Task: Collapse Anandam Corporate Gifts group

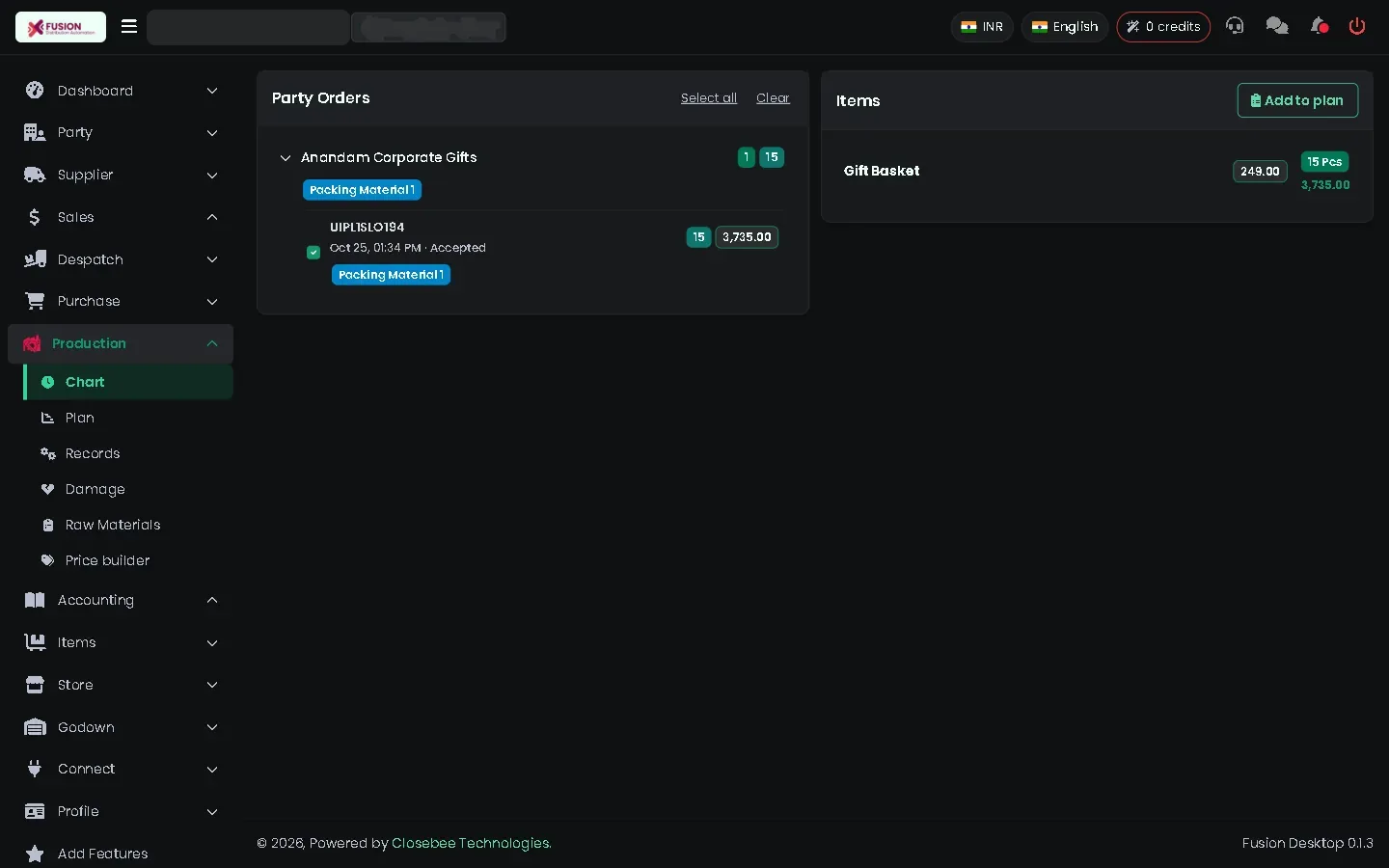Action: 286,158
